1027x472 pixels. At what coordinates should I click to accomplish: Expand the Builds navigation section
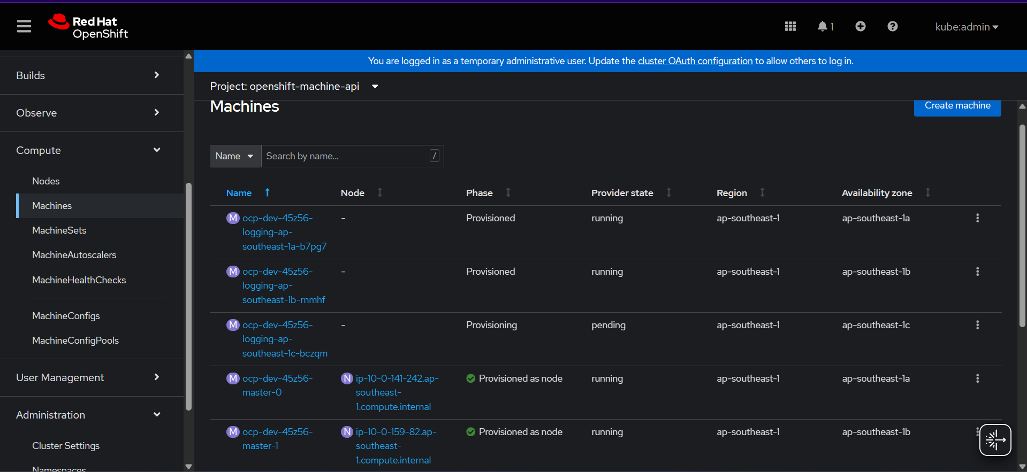(92, 75)
